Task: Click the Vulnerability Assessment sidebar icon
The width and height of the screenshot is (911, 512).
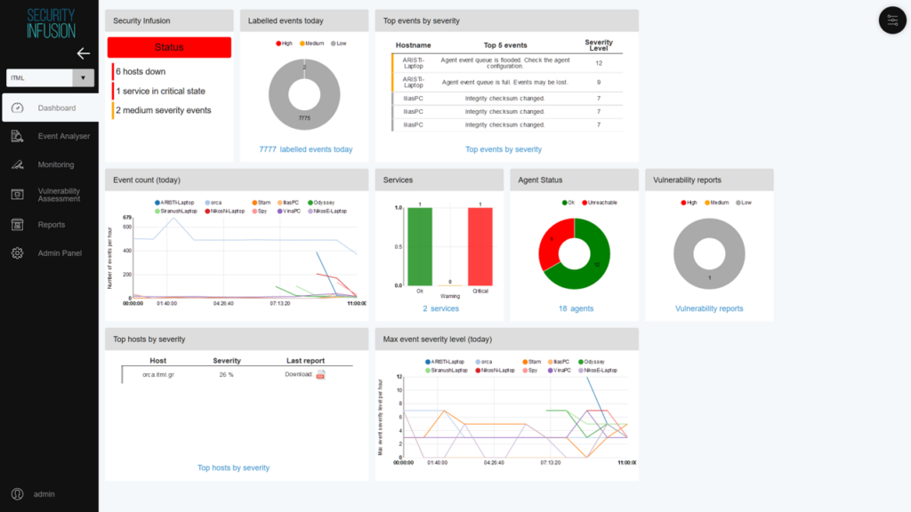Action: coord(17,195)
